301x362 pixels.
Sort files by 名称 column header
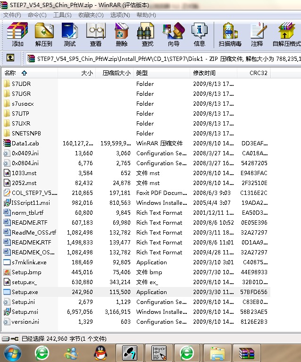pyautogui.click(x=10, y=73)
